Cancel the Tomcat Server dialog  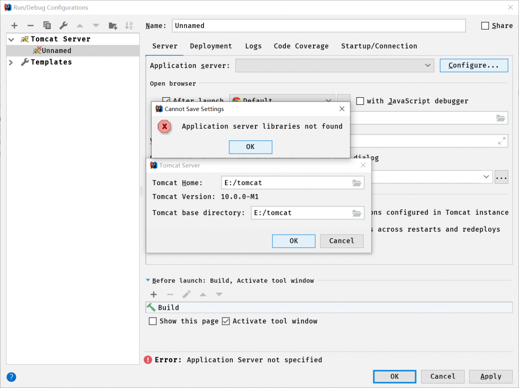[x=342, y=241]
